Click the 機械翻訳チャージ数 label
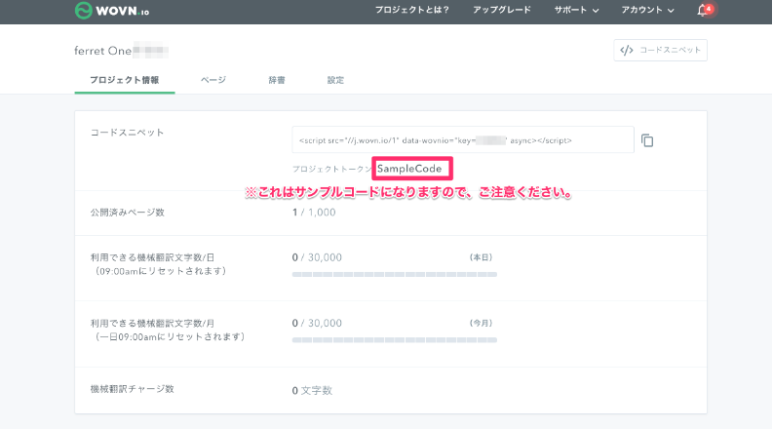The width and height of the screenshot is (773, 429). click(x=133, y=389)
